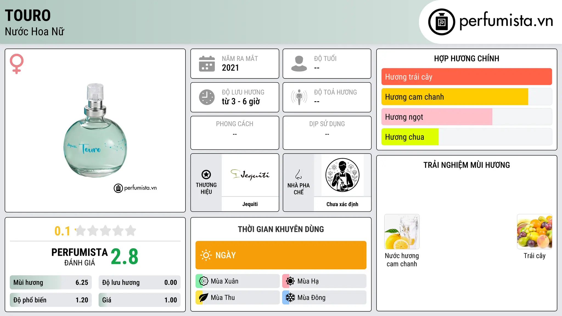Click the perfumer illustration for Chưa xác định
The height and width of the screenshot is (316, 562).
pos(342,175)
